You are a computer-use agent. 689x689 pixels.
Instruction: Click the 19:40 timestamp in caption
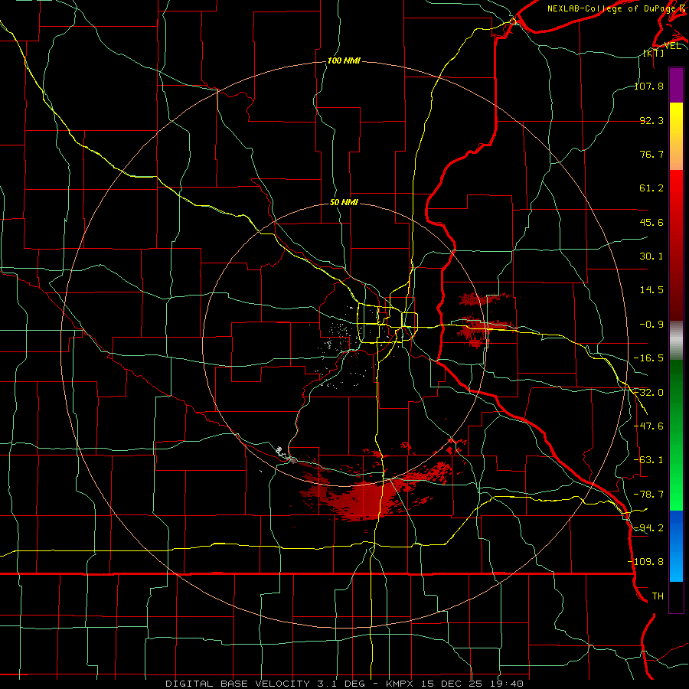point(508,684)
